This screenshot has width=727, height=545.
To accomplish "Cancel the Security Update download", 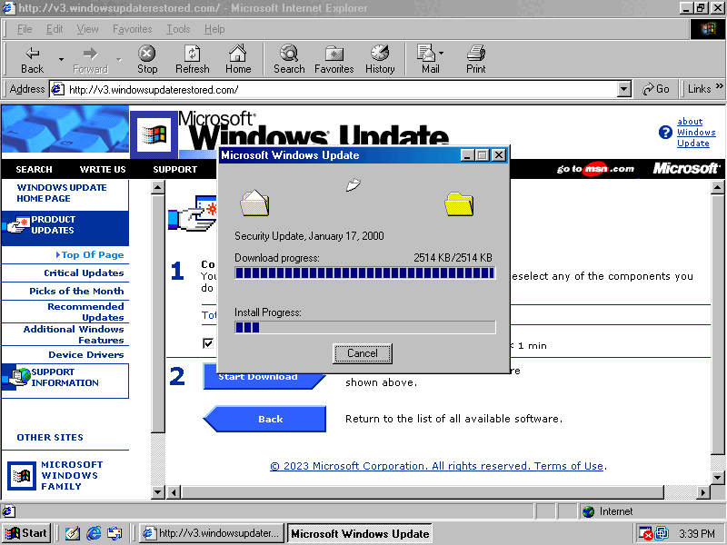I will coord(363,353).
